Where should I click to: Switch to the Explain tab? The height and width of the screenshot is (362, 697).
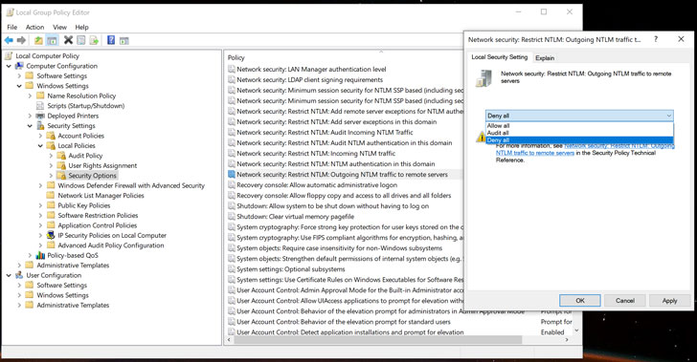[545, 57]
